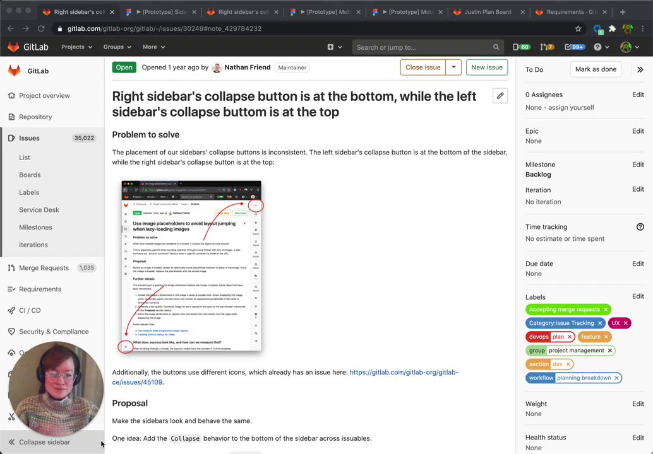The image size is (653, 454).
Task: Edit Milestone in right sidebar
Action: pyautogui.click(x=638, y=165)
